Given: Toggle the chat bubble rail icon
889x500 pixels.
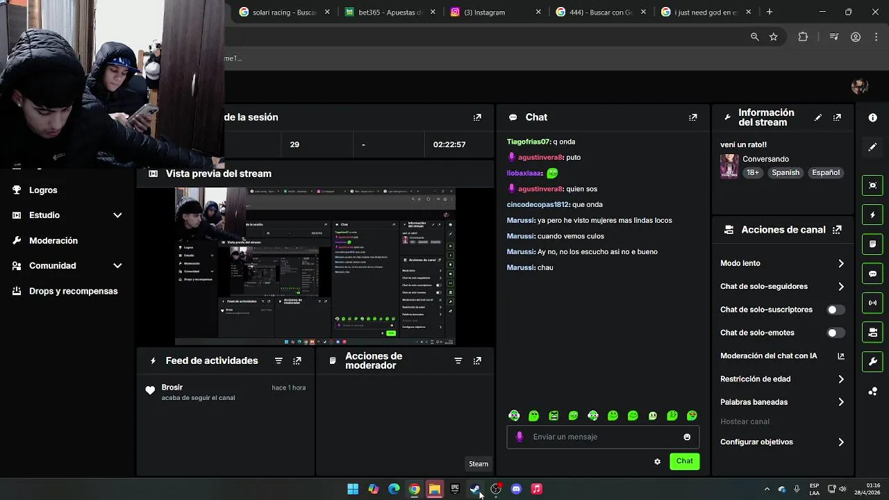Looking at the screenshot, I should coord(873,274).
